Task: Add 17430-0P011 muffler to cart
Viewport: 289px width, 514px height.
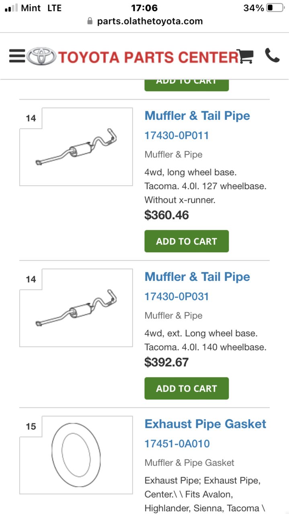Action: [x=187, y=241]
